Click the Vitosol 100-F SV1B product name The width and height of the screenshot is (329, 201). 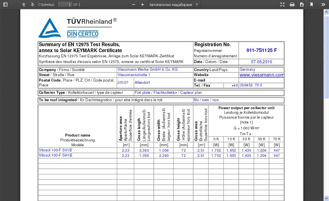click(x=55, y=150)
